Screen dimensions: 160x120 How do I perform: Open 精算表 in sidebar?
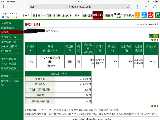tap(12, 32)
